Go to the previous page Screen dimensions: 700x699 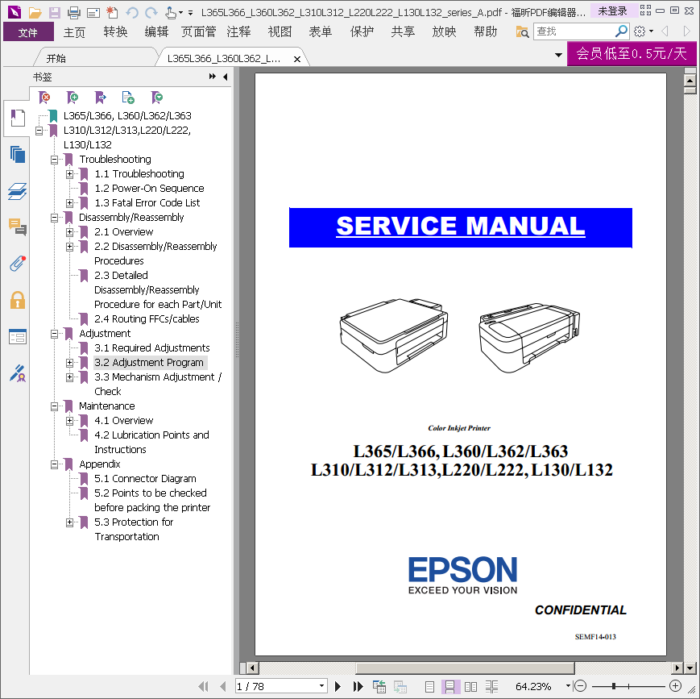point(223,686)
